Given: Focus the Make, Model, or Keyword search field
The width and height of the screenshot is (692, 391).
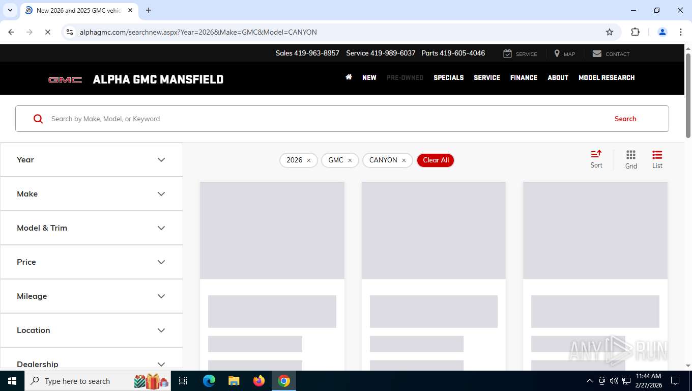Looking at the screenshot, I should pyautogui.click(x=326, y=119).
